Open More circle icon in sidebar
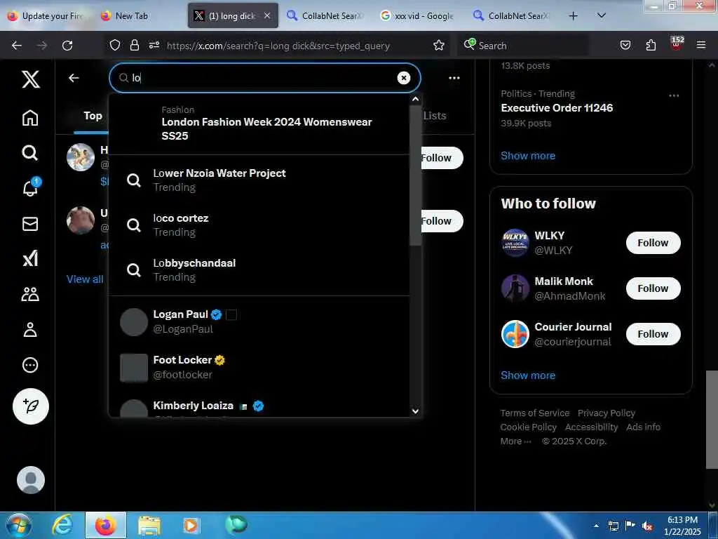Viewport: 718px width, 539px height. coord(30,365)
